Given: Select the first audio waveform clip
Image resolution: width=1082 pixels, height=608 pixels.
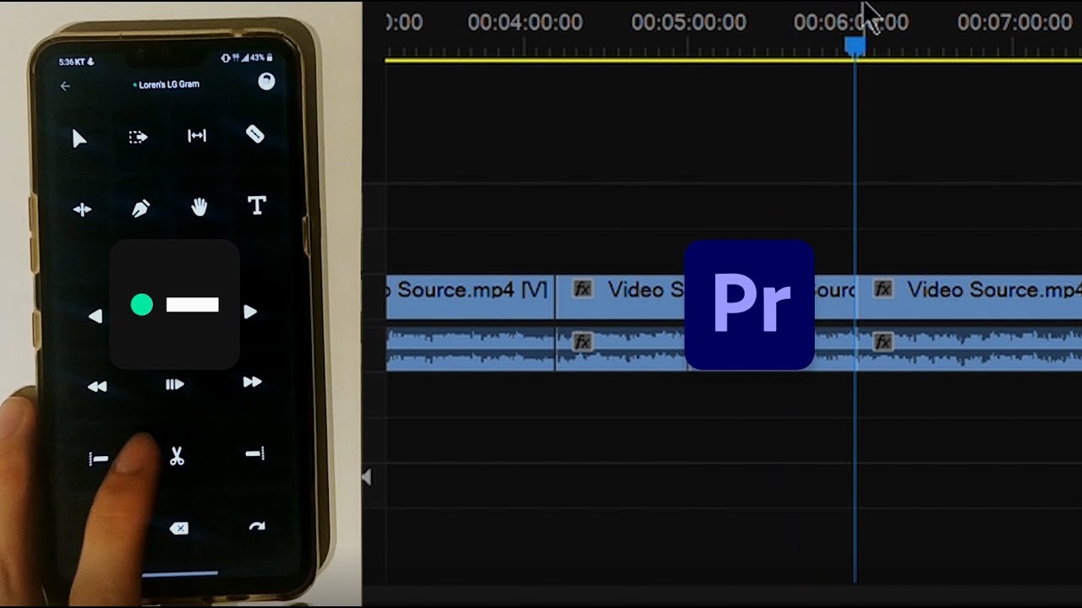Looking at the screenshot, I should tap(470, 350).
